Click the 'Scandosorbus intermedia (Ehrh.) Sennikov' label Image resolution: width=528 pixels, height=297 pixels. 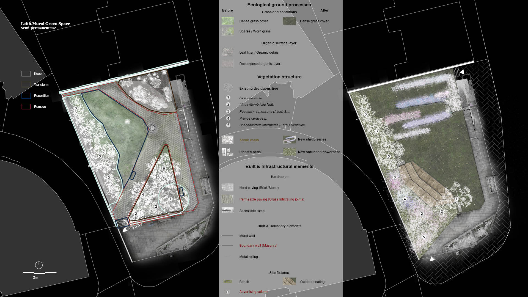tap(272, 125)
